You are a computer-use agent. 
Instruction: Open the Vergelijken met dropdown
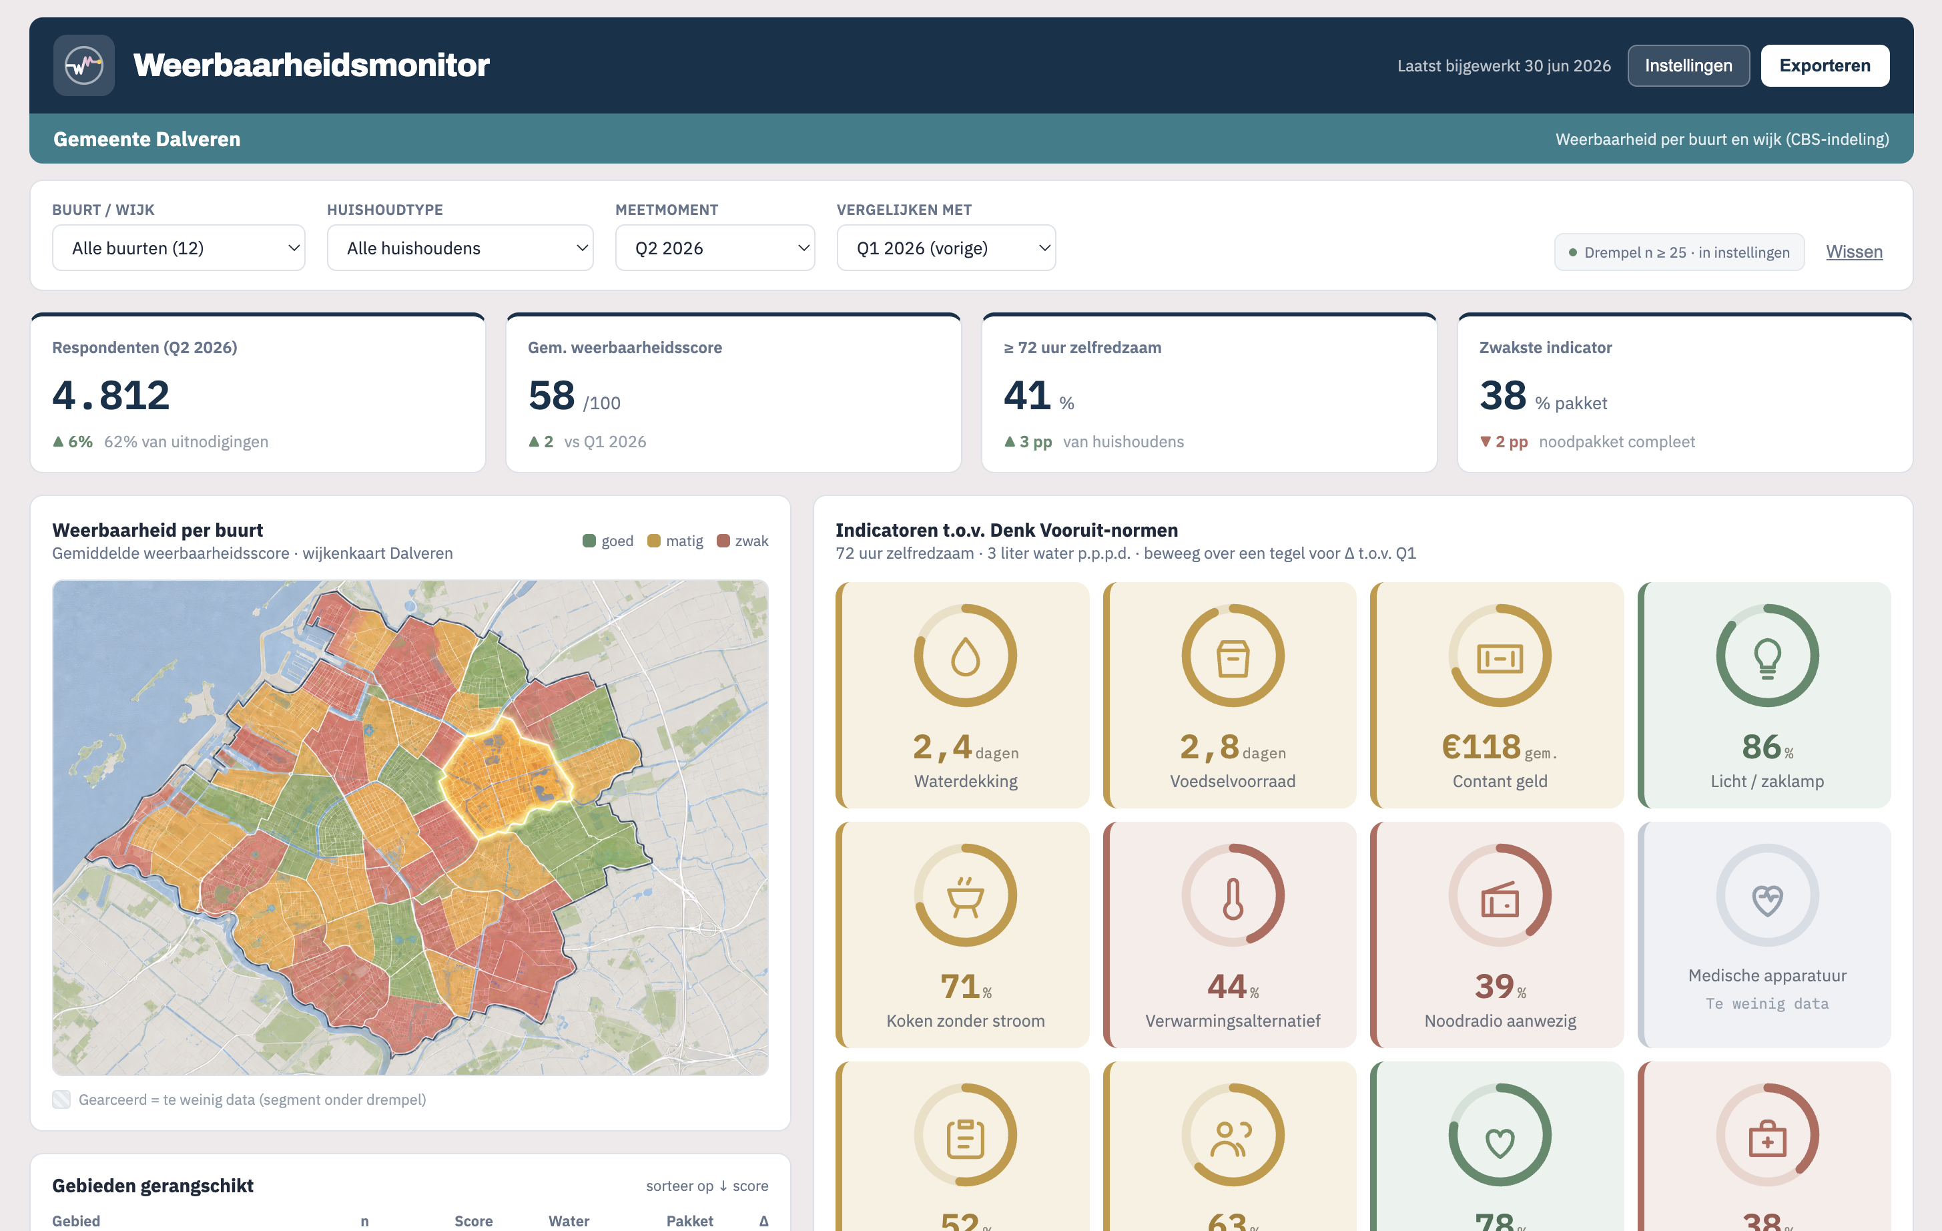pyautogui.click(x=946, y=248)
